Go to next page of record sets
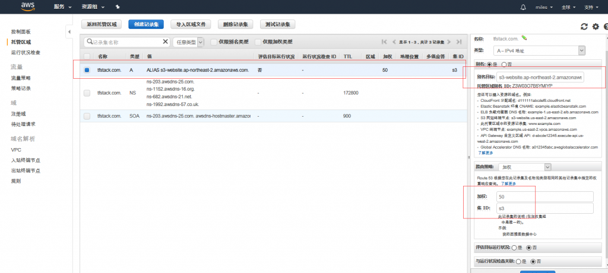Image resolution: width=608 pixels, height=273 pixels. click(x=449, y=42)
